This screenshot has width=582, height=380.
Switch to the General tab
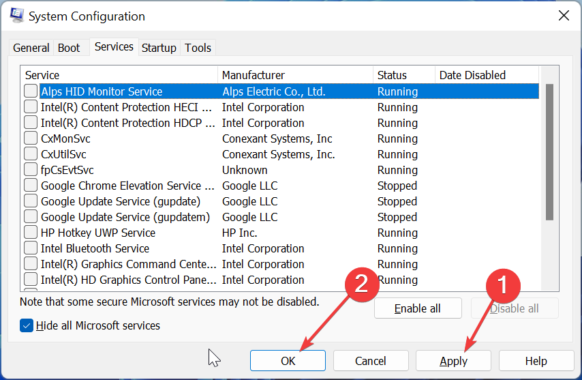pyautogui.click(x=31, y=48)
